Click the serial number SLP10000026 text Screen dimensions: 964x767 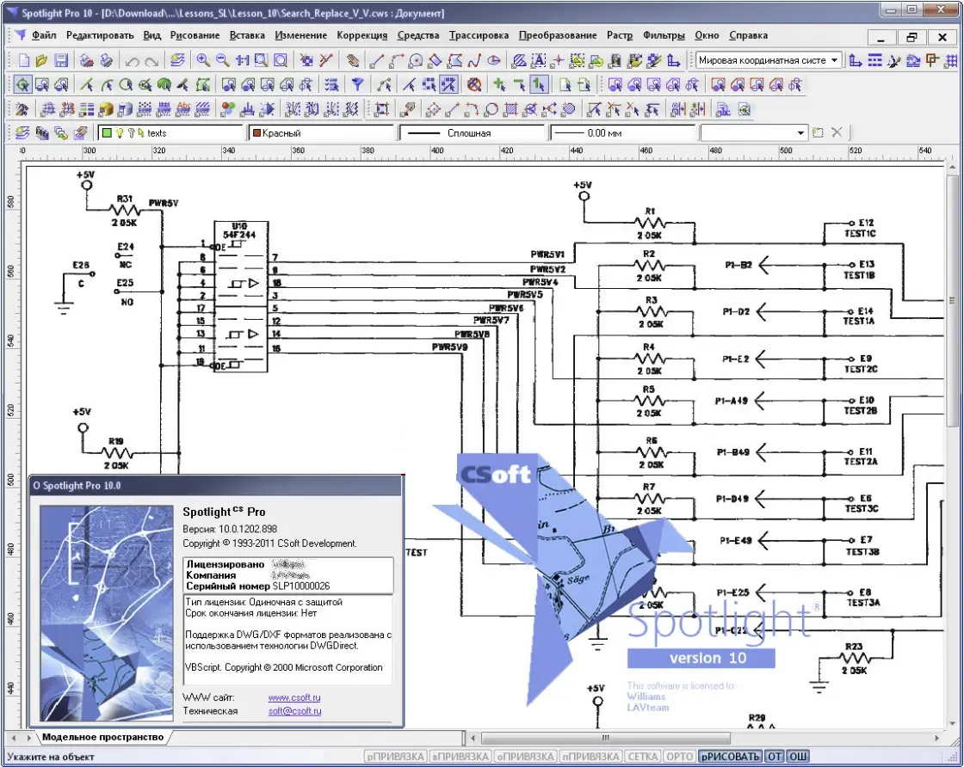click(x=301, y=586)
